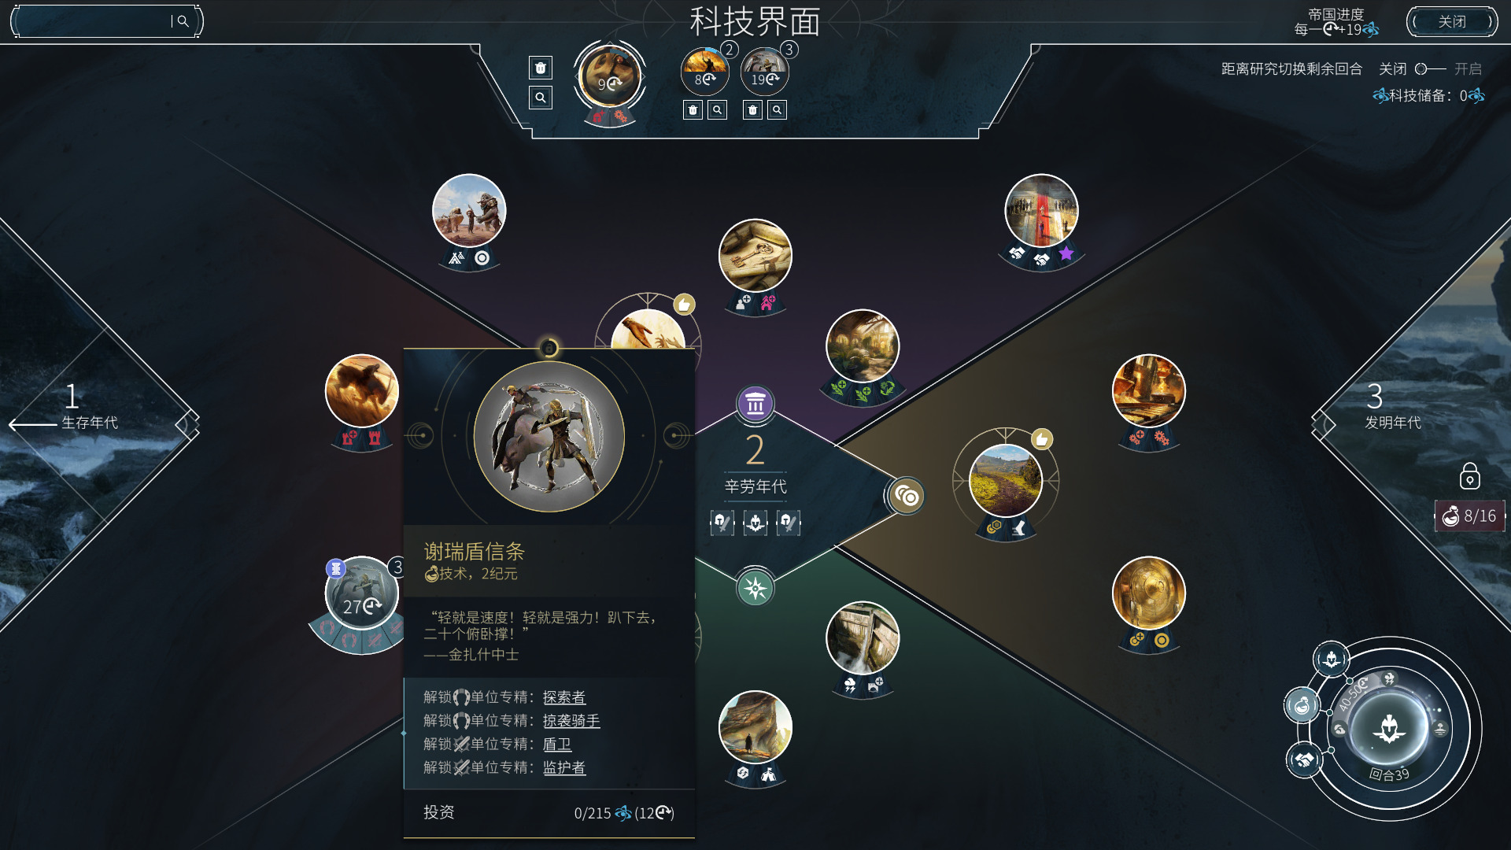This screenshot has height=850, width=1511.
Task: Toggle thumbs-up recommendation on landscape technology
Action: (1041, 439)
